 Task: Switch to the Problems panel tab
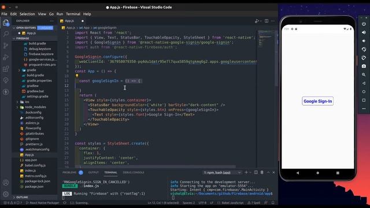69,172
